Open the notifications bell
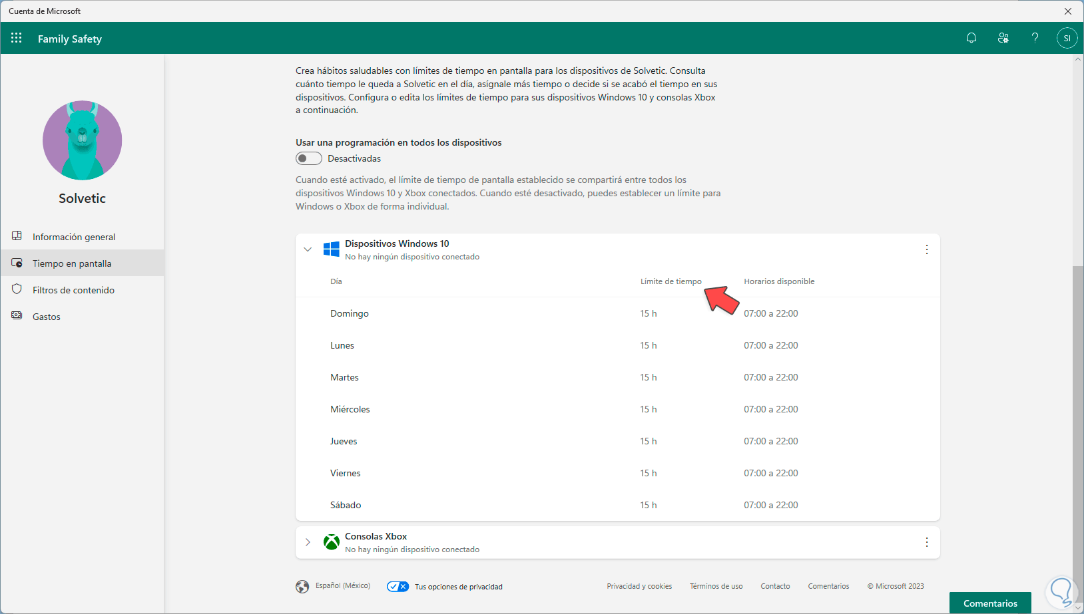 tap(971, 38)
